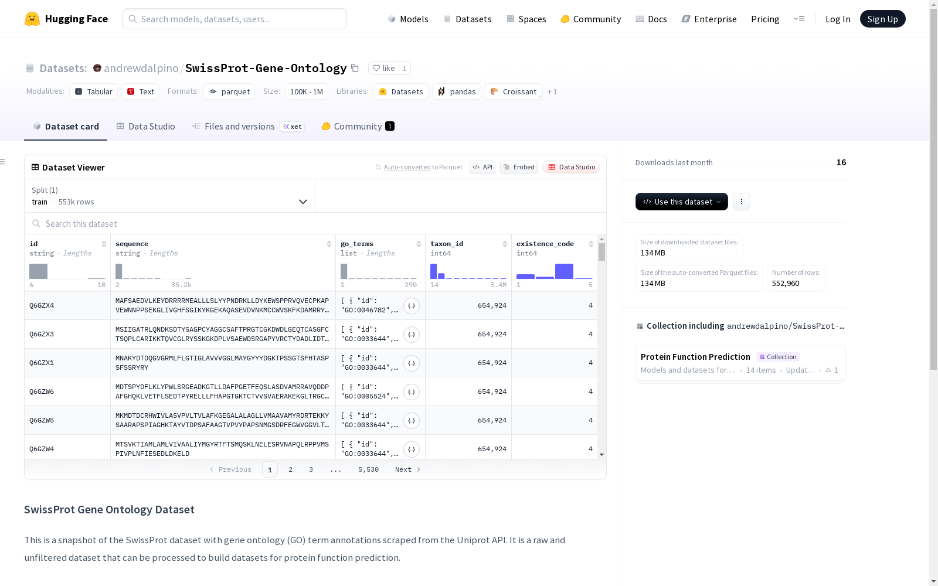Screen dimensions: 938x586
Task: Open the API button in Dataset Viewer
Action: click(x=482, y=167)
